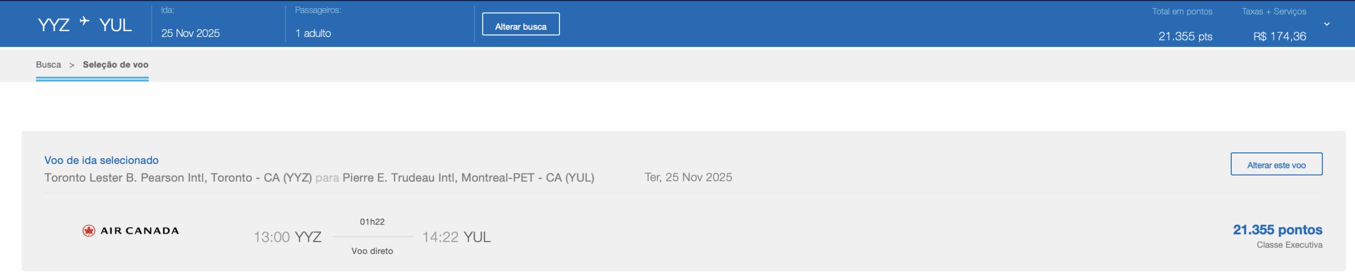The image size is (1355, 277).
Task: Click the Alterar este voo button
Action: click(1276, 164)
